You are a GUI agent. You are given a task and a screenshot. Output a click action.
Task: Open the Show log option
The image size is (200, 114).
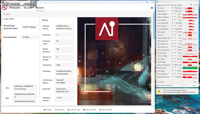[x=60, y=110]
